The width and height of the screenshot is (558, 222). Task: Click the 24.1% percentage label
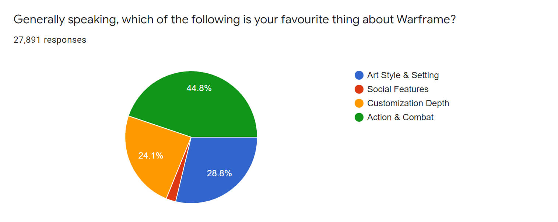click(151, 156)
